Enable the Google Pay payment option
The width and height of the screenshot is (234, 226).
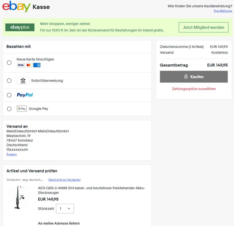pos(9,109)
